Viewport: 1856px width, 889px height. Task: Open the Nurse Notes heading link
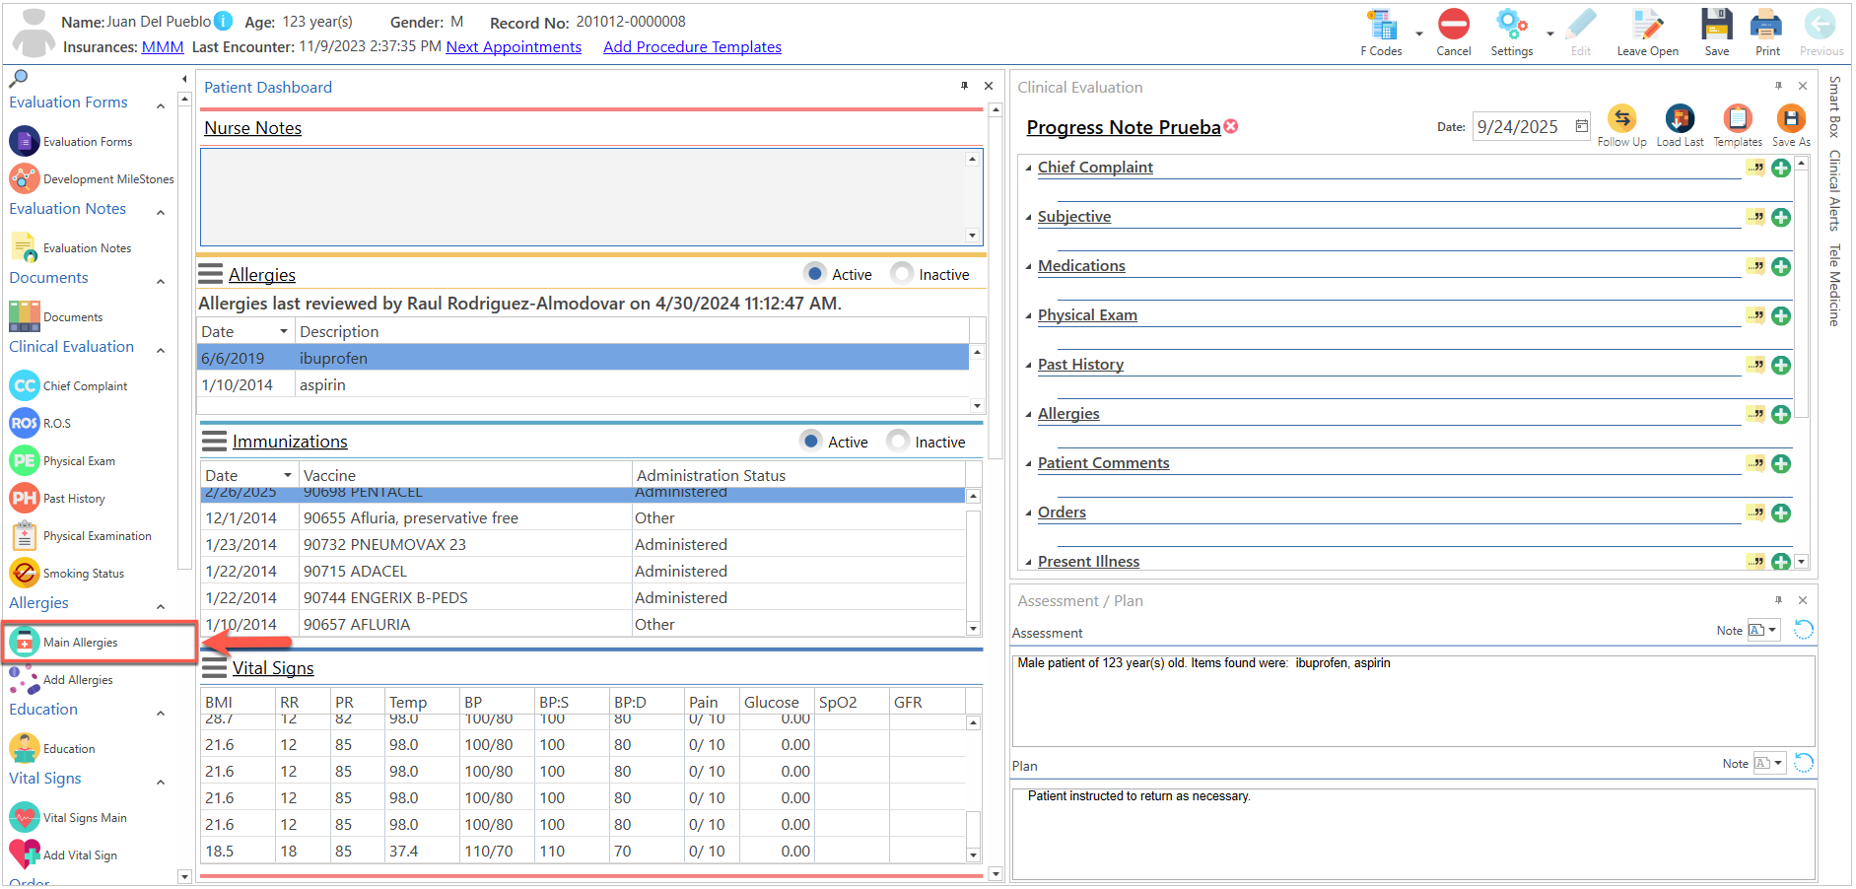(x=252, y=128)
